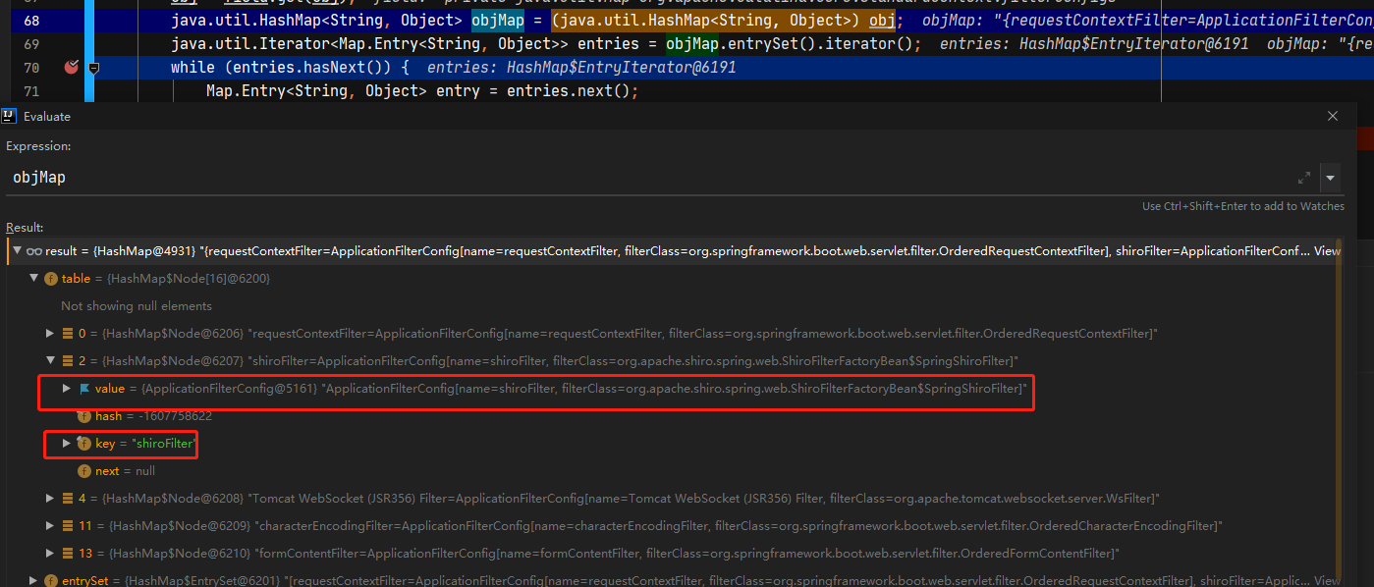
Task: Expand the value ApplicationFilterConfig@5161 node
Action: 67,389
